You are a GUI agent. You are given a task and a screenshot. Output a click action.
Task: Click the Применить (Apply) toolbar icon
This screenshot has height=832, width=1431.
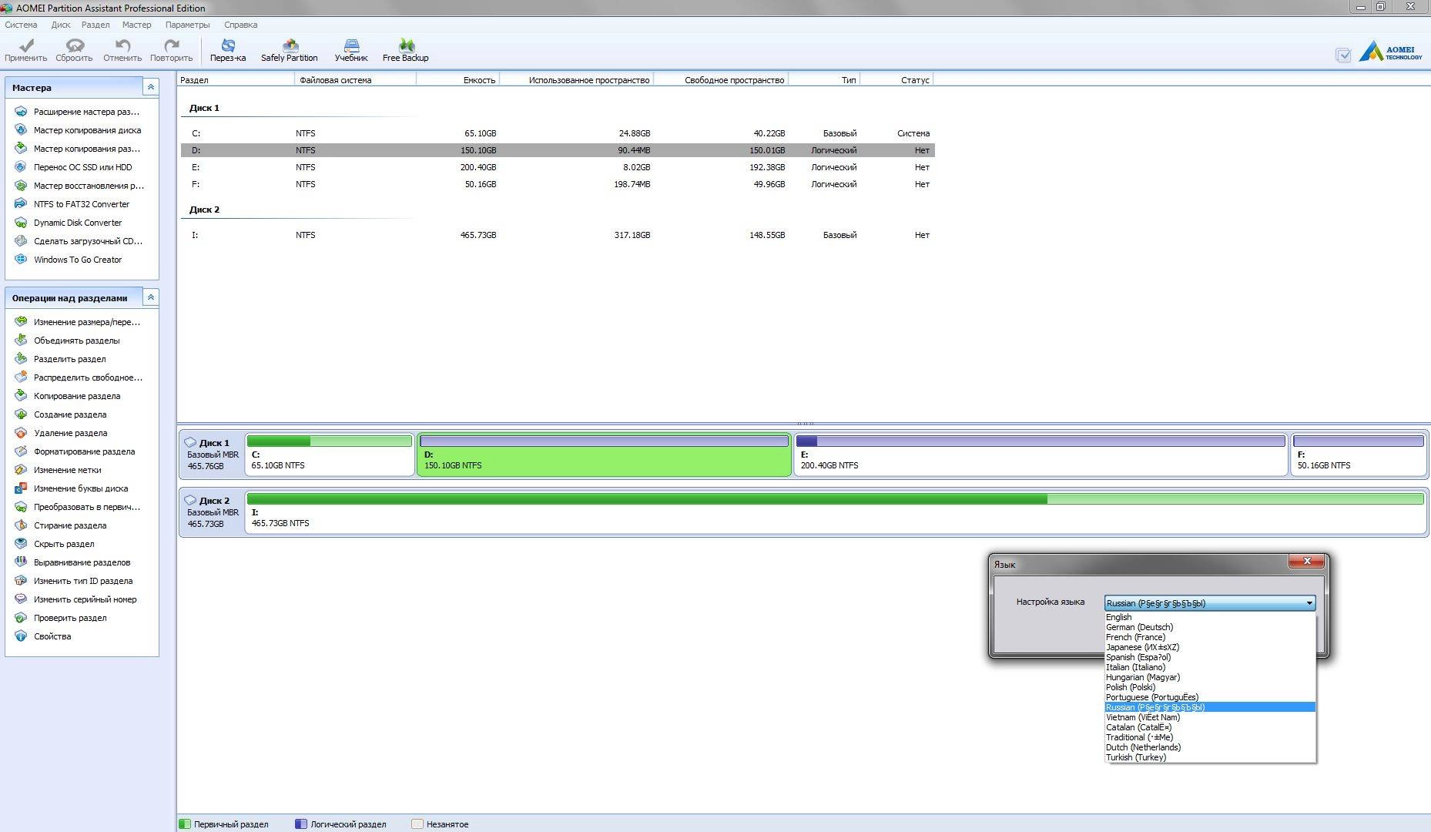(25, 50)
